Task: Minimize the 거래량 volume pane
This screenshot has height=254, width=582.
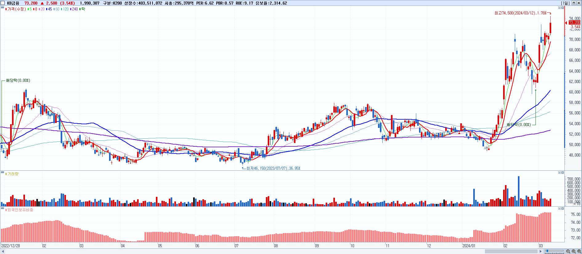Action: (559, 173)
